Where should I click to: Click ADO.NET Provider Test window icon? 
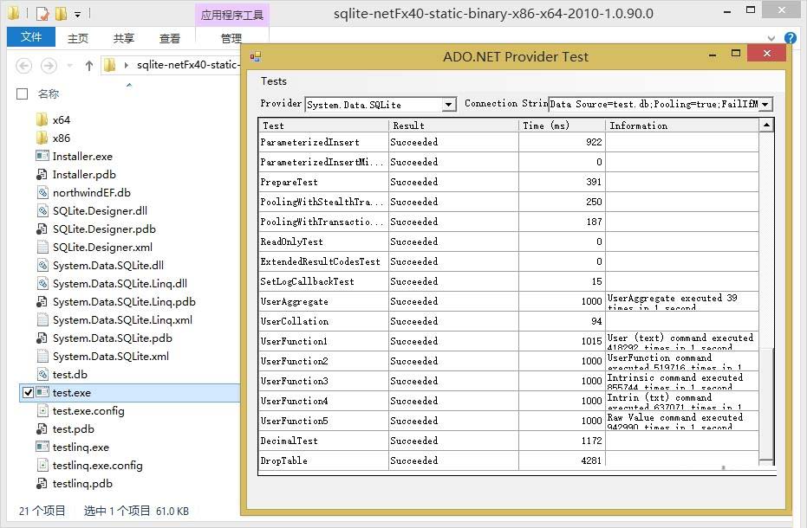255,56
